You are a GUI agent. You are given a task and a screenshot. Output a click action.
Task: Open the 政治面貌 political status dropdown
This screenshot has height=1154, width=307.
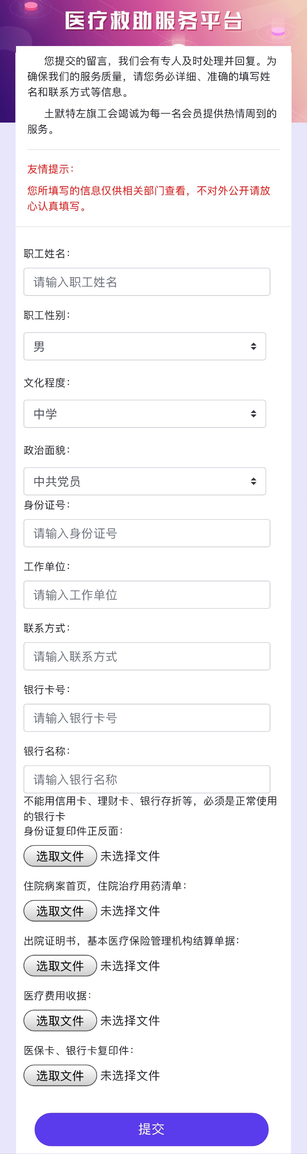144,481
